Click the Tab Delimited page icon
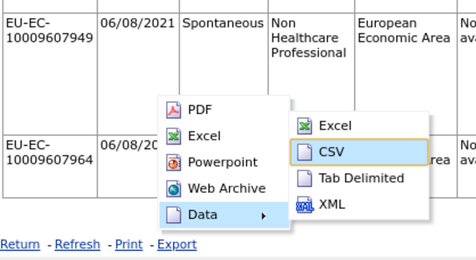 pos(305,179)
